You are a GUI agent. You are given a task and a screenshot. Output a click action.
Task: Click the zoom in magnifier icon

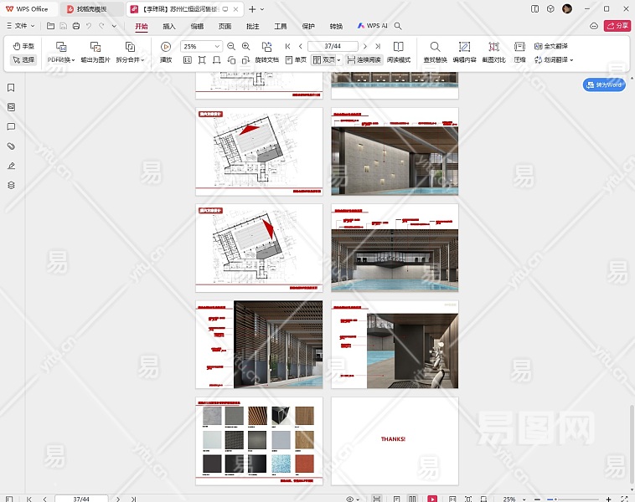click(x=245, y=47)
